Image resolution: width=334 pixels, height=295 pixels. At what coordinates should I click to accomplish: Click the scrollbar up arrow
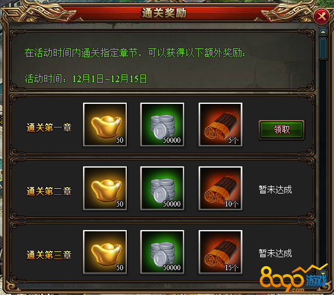[323, 32]
